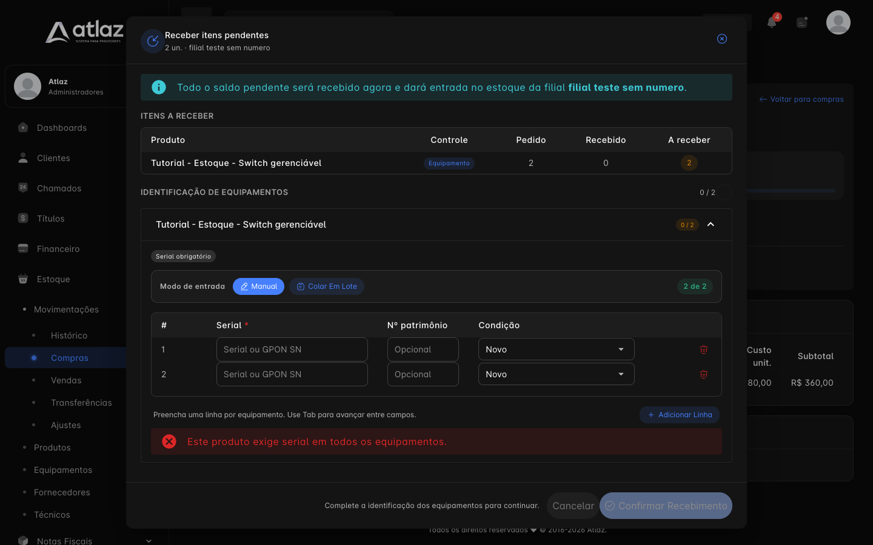Open Condição dropdown in row 2
The width and height of the screenshot is (873, 545).
tap(557, 374)
